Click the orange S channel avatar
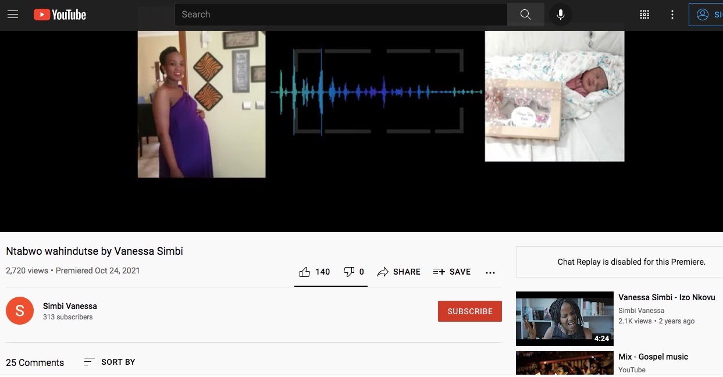 click(x=20, y=311)
